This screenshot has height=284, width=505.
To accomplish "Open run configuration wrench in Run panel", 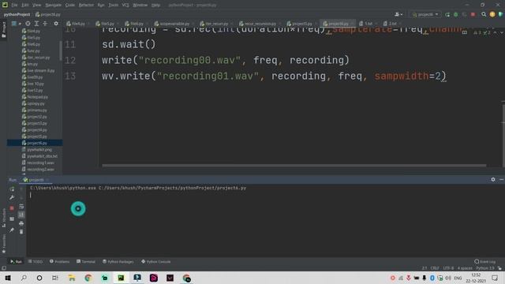I will tap(12, 197).
